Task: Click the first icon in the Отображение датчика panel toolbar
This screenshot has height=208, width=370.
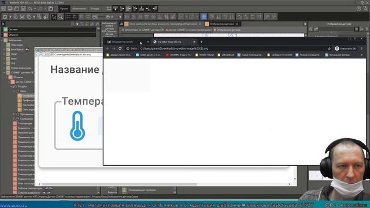Action: point(311,29)
